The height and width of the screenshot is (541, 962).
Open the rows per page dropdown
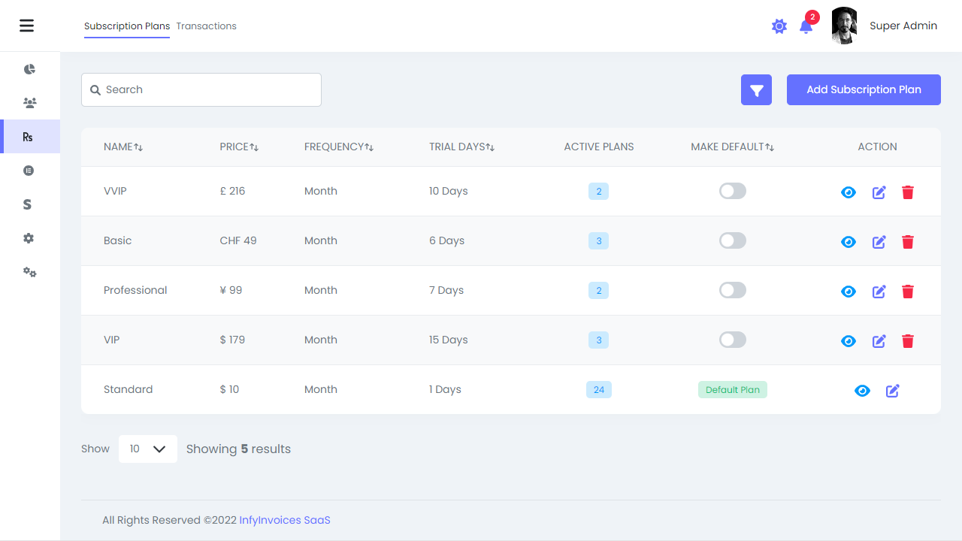(x=148, y=449)
